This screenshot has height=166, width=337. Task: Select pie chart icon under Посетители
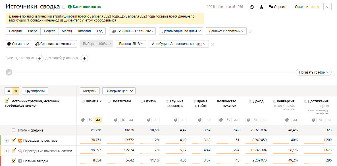(116, 120)
